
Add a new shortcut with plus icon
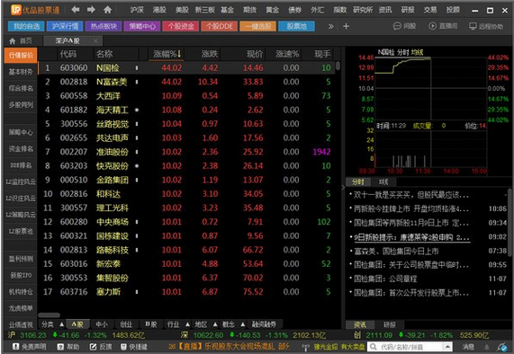pyautogui.click(x=347, y=26)
